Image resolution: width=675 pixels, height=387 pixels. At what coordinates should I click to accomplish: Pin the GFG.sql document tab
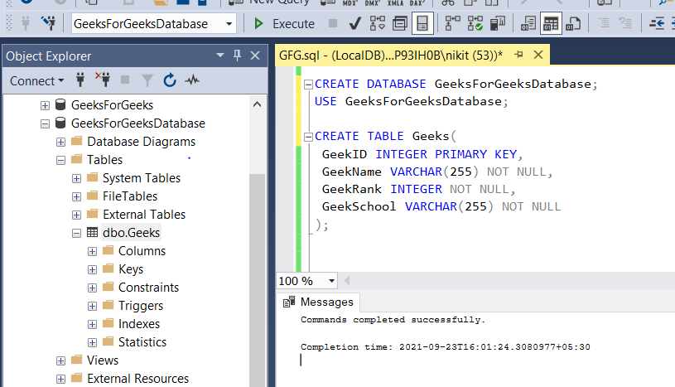[x=519, y=55]
